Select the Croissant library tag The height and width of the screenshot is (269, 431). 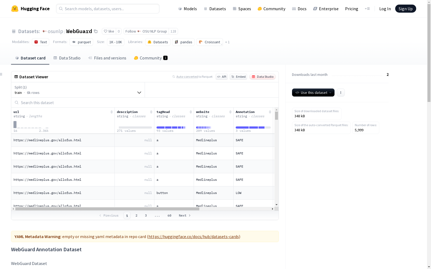point(210,42)
